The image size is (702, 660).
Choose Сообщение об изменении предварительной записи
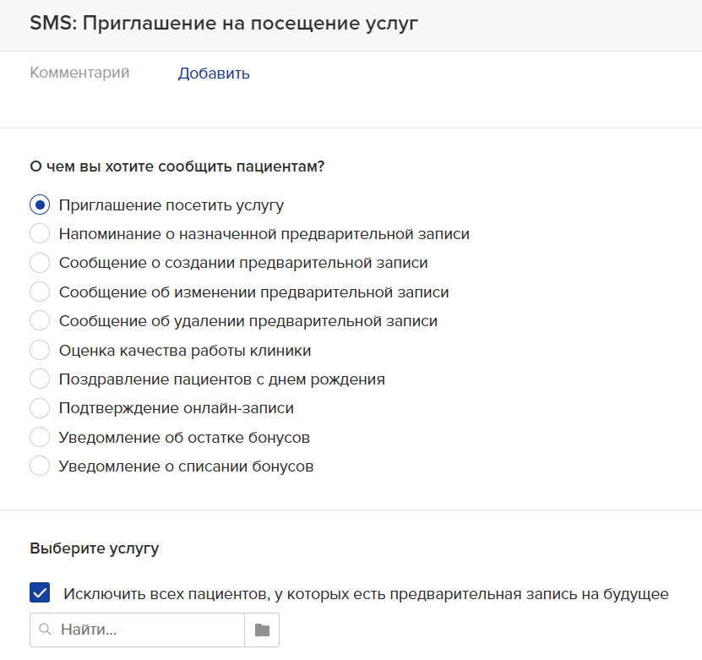pyautogui.click(x=40, y=292)
